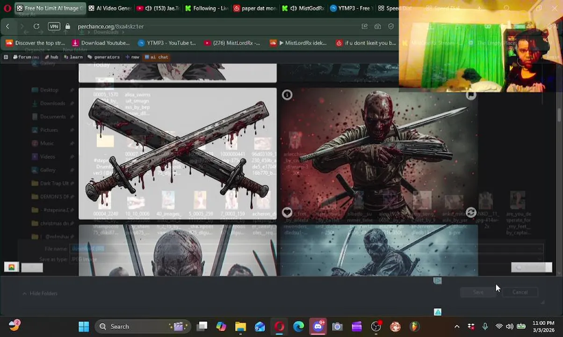Open OBS Studio from the taskbar
Image resolution: width=563 pixels, height=337 pixels.
(376, 326)
